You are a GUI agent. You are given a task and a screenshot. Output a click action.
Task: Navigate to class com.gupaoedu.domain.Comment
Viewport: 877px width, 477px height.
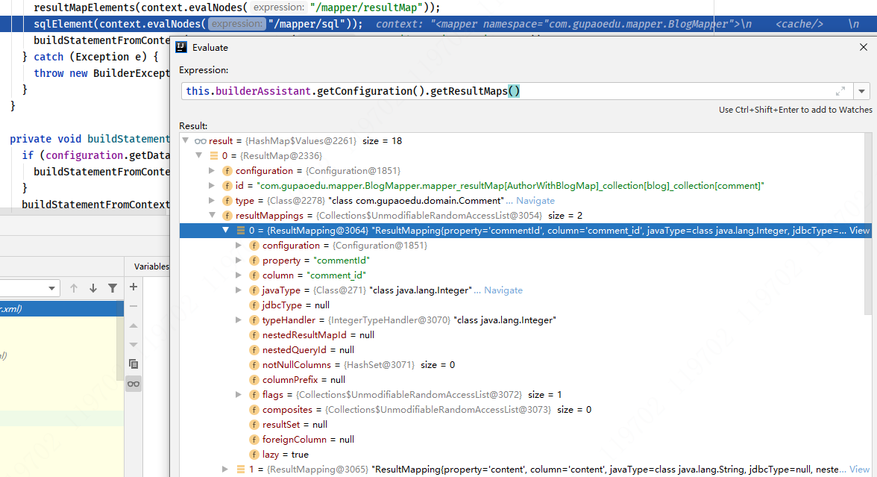tap(535, 200)
